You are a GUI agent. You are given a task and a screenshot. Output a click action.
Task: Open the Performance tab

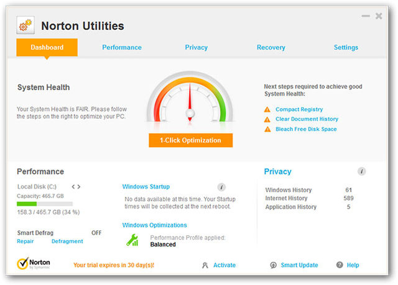click(x=122, y=47)
